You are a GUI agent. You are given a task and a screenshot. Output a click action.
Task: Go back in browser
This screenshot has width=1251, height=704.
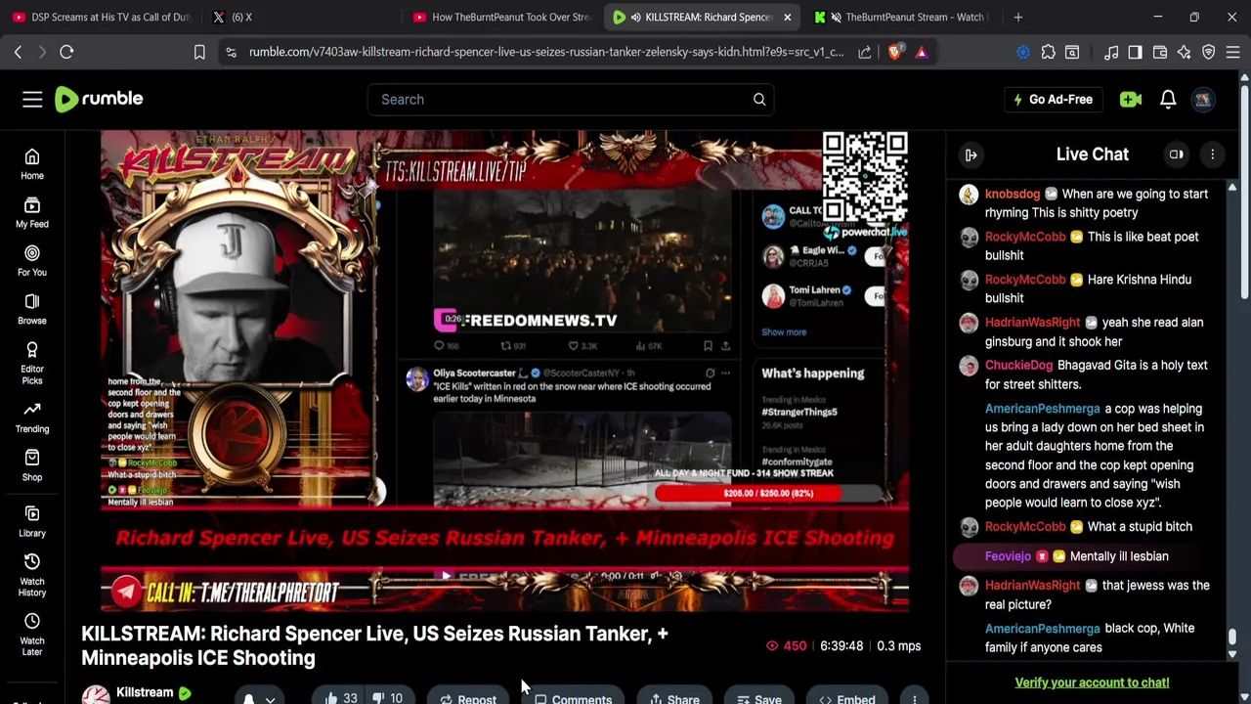(18, 52)
